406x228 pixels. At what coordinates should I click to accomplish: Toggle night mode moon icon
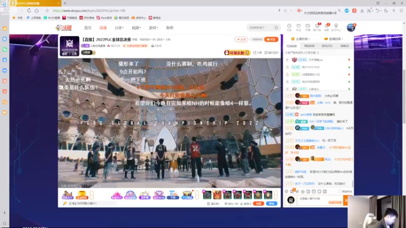[x=386, y=11]
